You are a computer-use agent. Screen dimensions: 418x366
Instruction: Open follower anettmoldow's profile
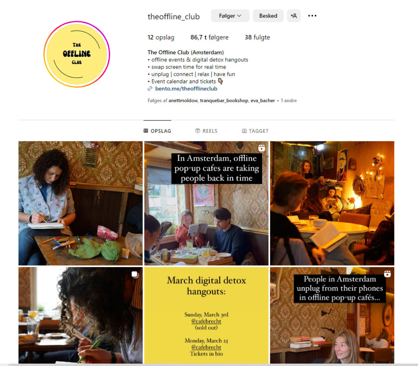pos(183,100)
